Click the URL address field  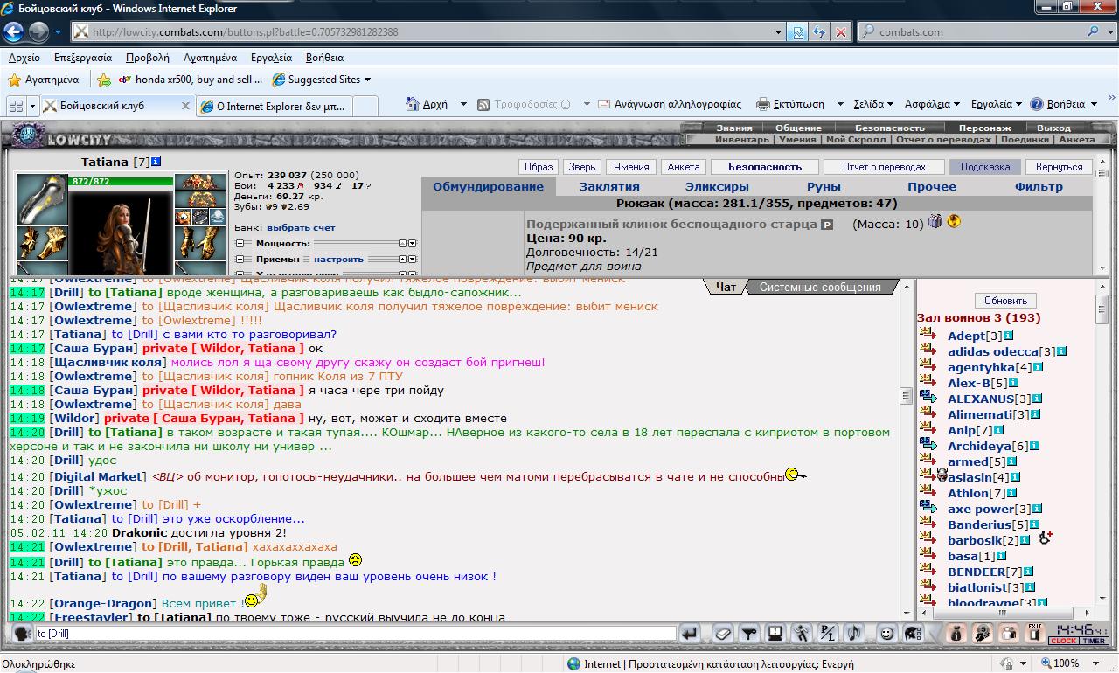pyautogui.click(x=428, y=32)
